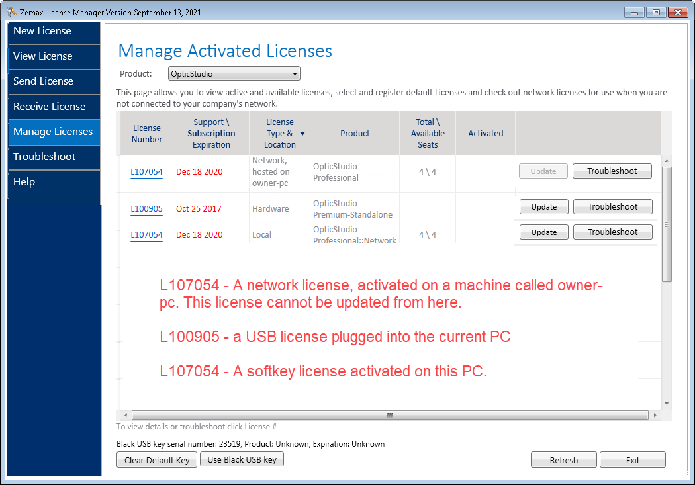Troubleshoot the network license on owner-pc
This screenshot has height=485, width=695.
(x=612, y=171)
